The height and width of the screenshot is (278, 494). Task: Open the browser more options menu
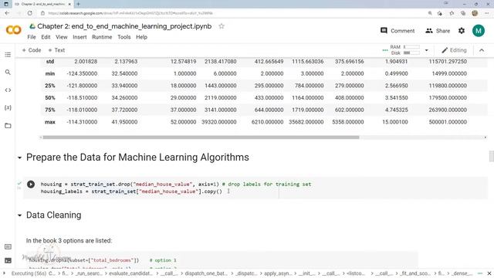tap(487, 13)
